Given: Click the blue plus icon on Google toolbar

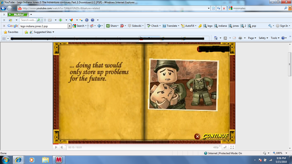Looking at the screenshot, I should (99, 26).
